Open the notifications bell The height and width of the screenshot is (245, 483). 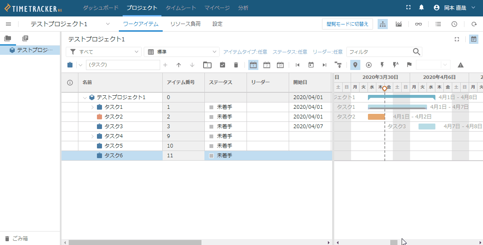pos(421,8)
